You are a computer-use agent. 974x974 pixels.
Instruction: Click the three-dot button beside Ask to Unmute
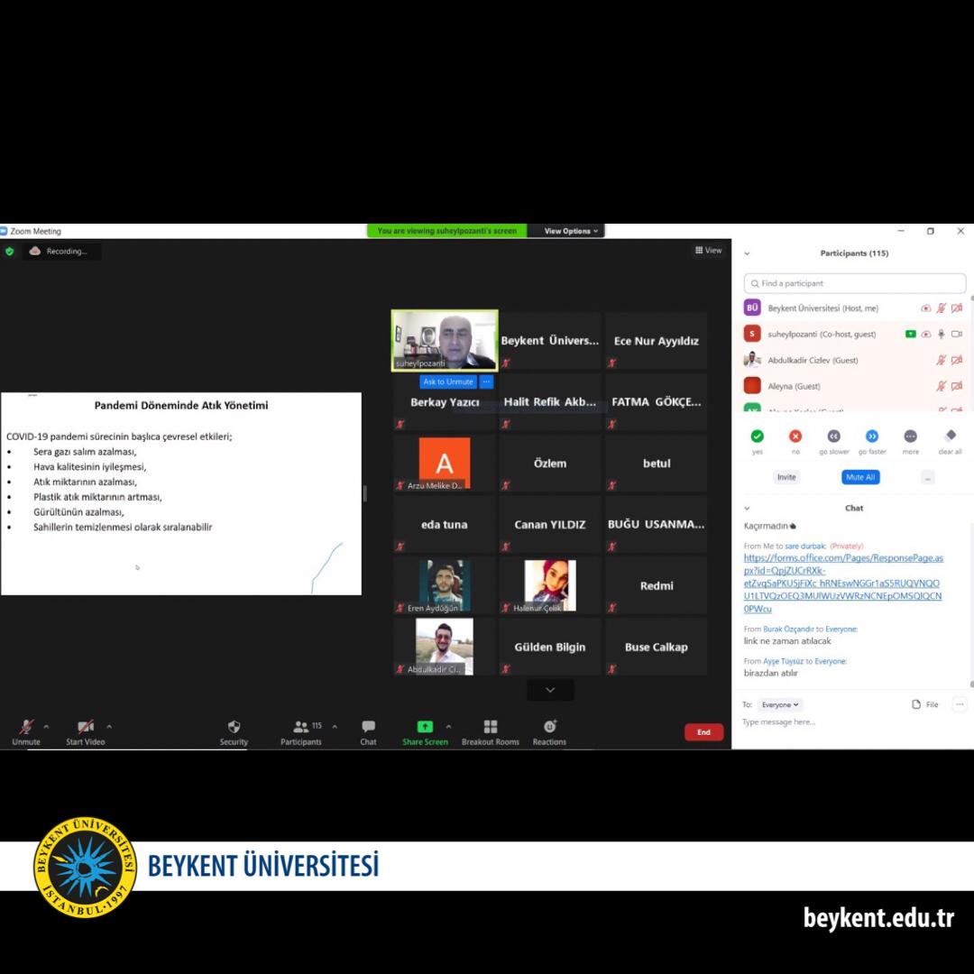coord(487,382)
